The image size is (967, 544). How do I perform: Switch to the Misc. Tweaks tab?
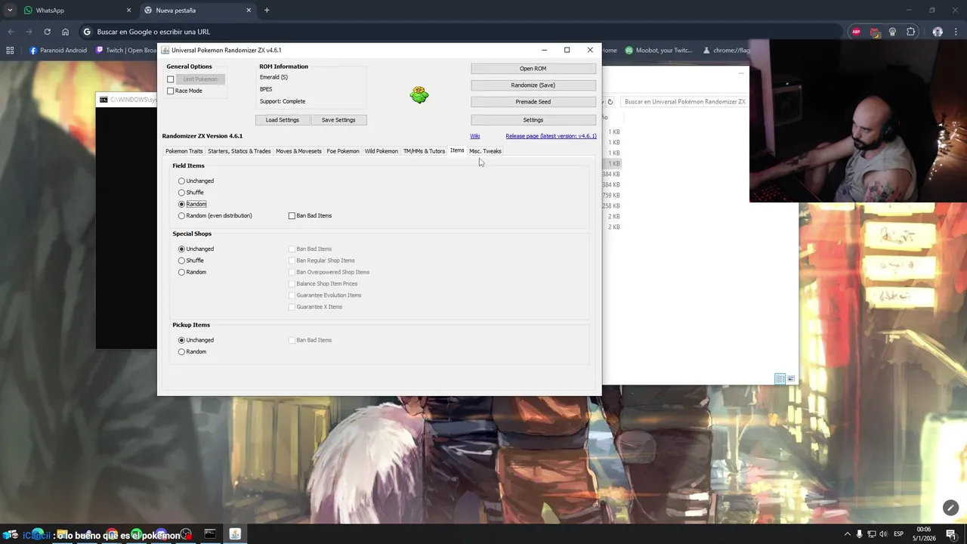point(485,151)
